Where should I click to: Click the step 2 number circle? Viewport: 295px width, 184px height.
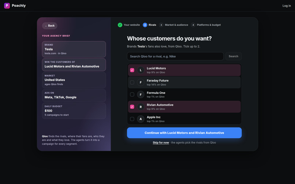[x=145, y=25]
